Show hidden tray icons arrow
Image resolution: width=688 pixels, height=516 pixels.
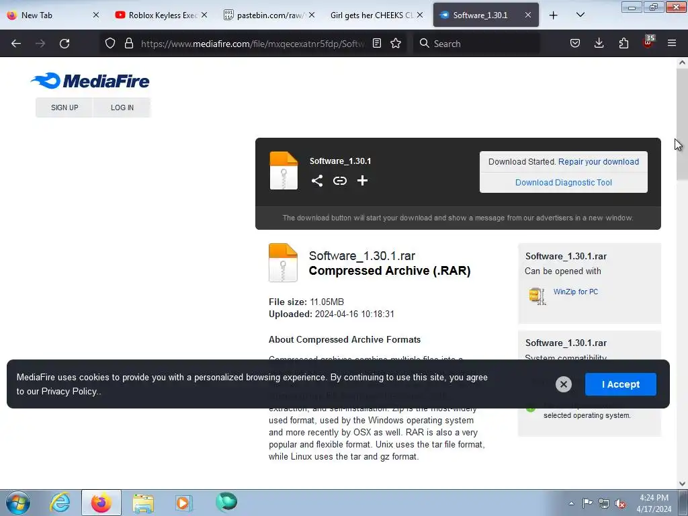coord(571,503)
